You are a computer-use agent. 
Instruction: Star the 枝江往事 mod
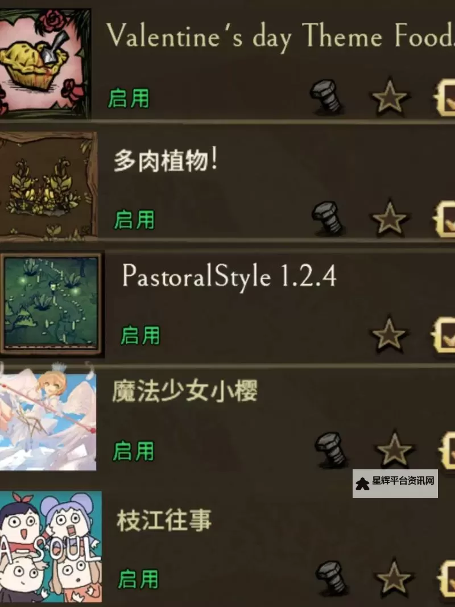click(394, 577)
